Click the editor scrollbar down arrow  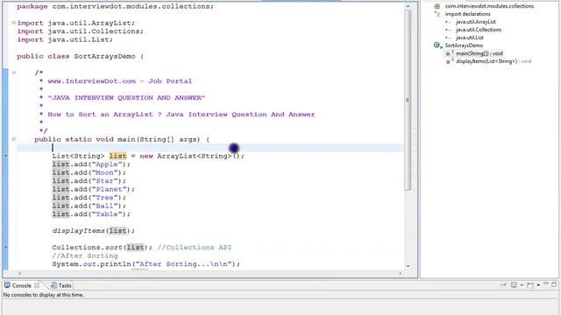pyautogui.click(x=408, y=266)
